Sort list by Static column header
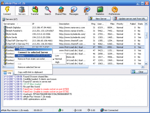The image size is (150, 113). (140, 24)
